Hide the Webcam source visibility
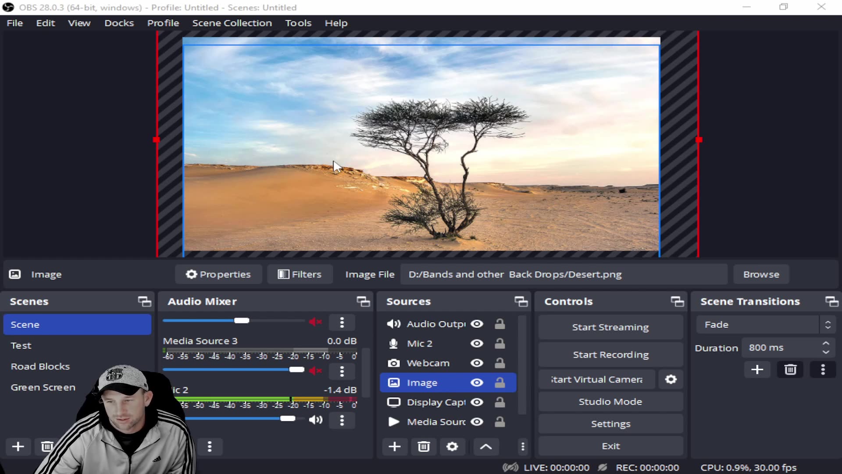The width and height of the screenshot is (842, 474). 477,363
